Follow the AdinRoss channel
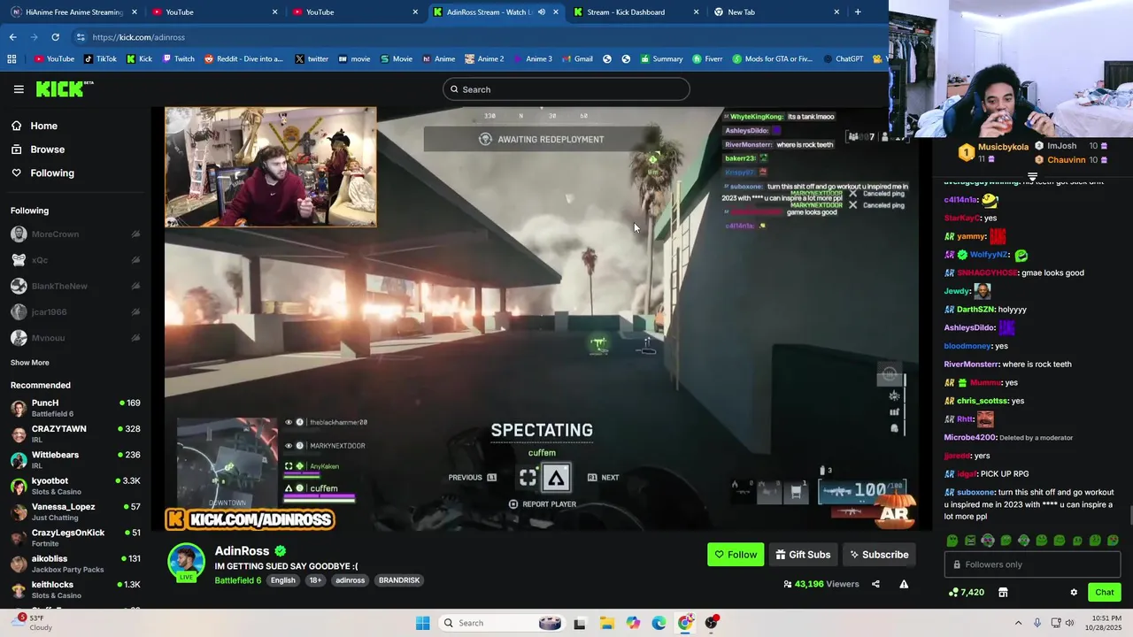 click(736, 555)
